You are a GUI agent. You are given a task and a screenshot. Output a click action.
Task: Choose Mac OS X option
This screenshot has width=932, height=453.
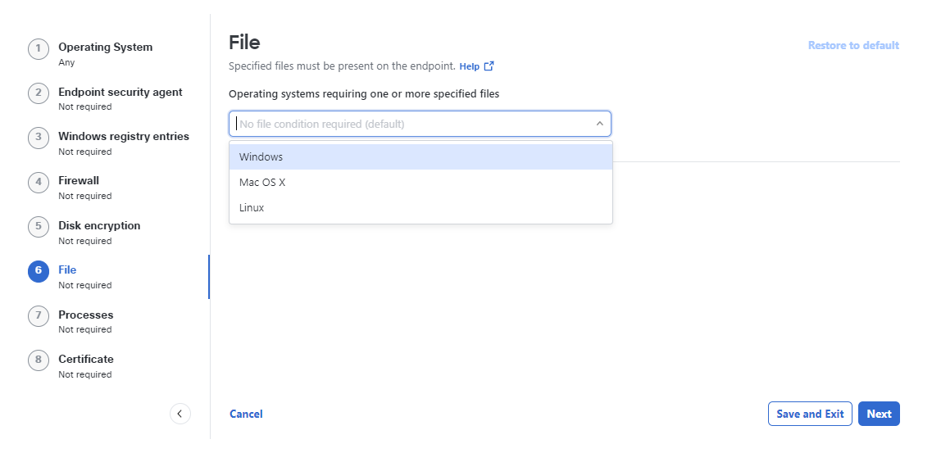point(421,183)
